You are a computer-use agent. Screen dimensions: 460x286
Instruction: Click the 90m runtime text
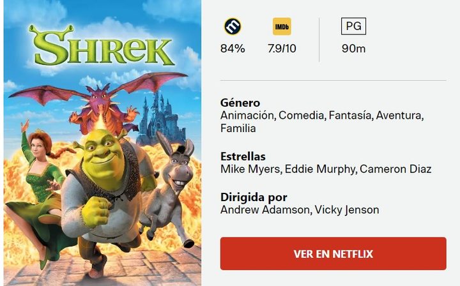[353, 49]
